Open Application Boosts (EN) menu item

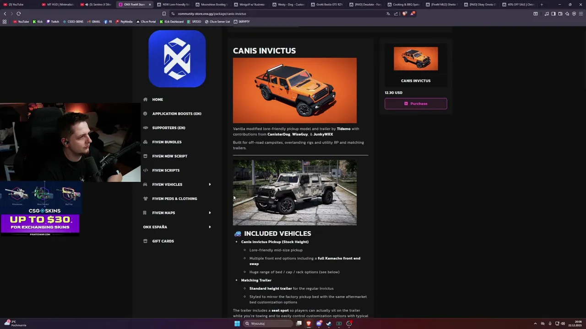point(177,113)
